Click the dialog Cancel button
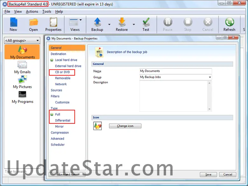The image size is (248, 186). click(x=228, y=175)
